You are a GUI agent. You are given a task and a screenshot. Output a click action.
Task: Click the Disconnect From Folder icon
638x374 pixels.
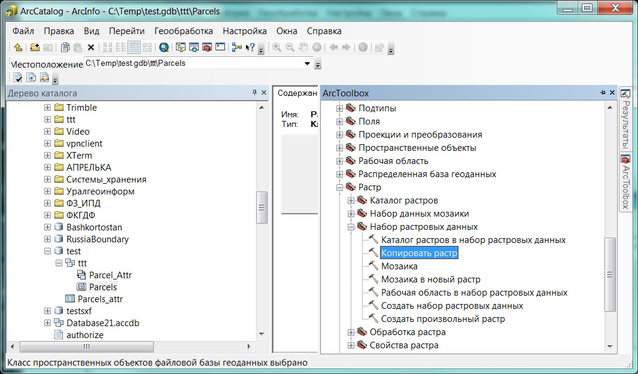pos(48,47)
